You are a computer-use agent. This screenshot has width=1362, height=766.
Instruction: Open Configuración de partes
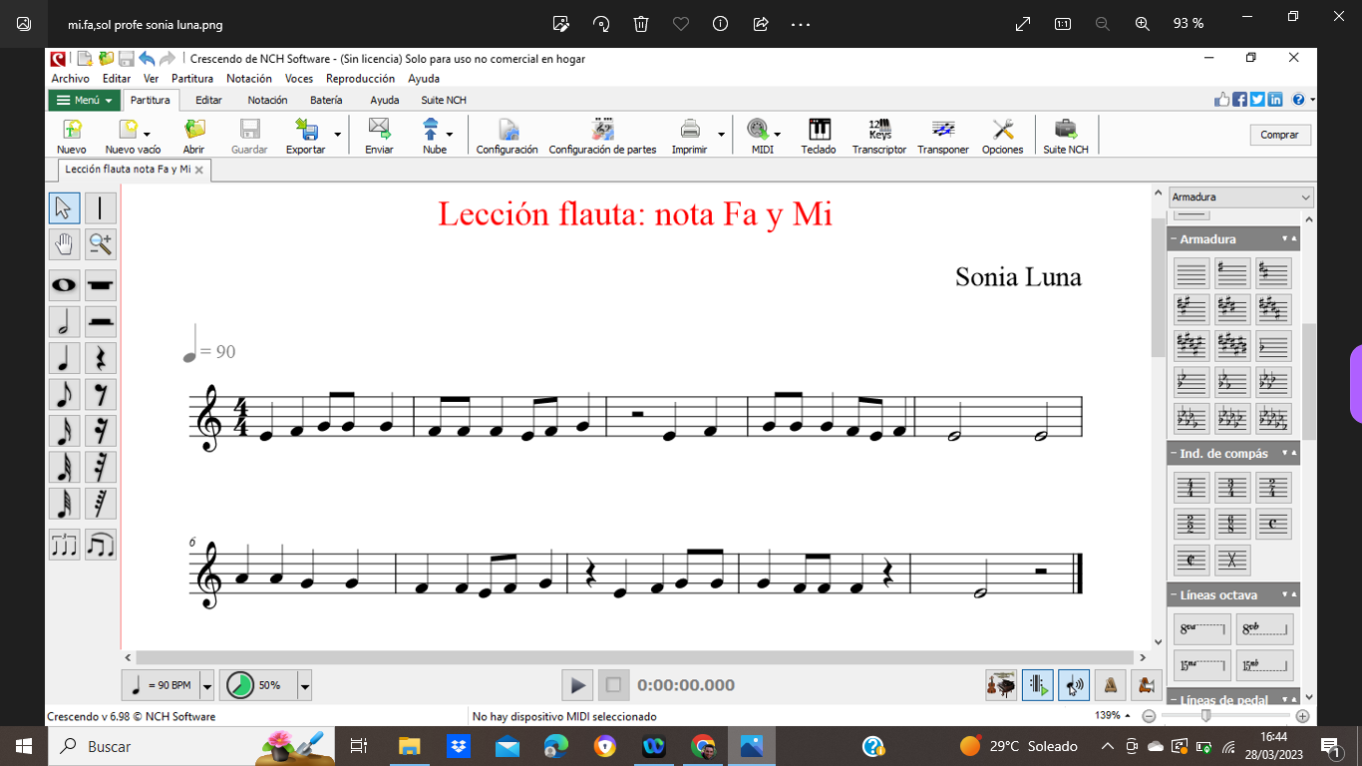coord(602,136)
